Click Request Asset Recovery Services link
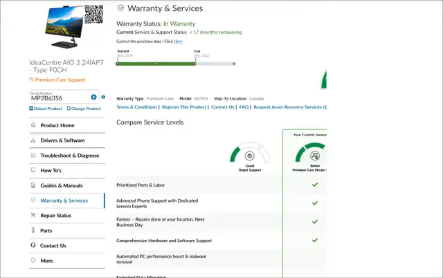The height and width of the screenshot is (278, 443). click(x=290, y=107)
